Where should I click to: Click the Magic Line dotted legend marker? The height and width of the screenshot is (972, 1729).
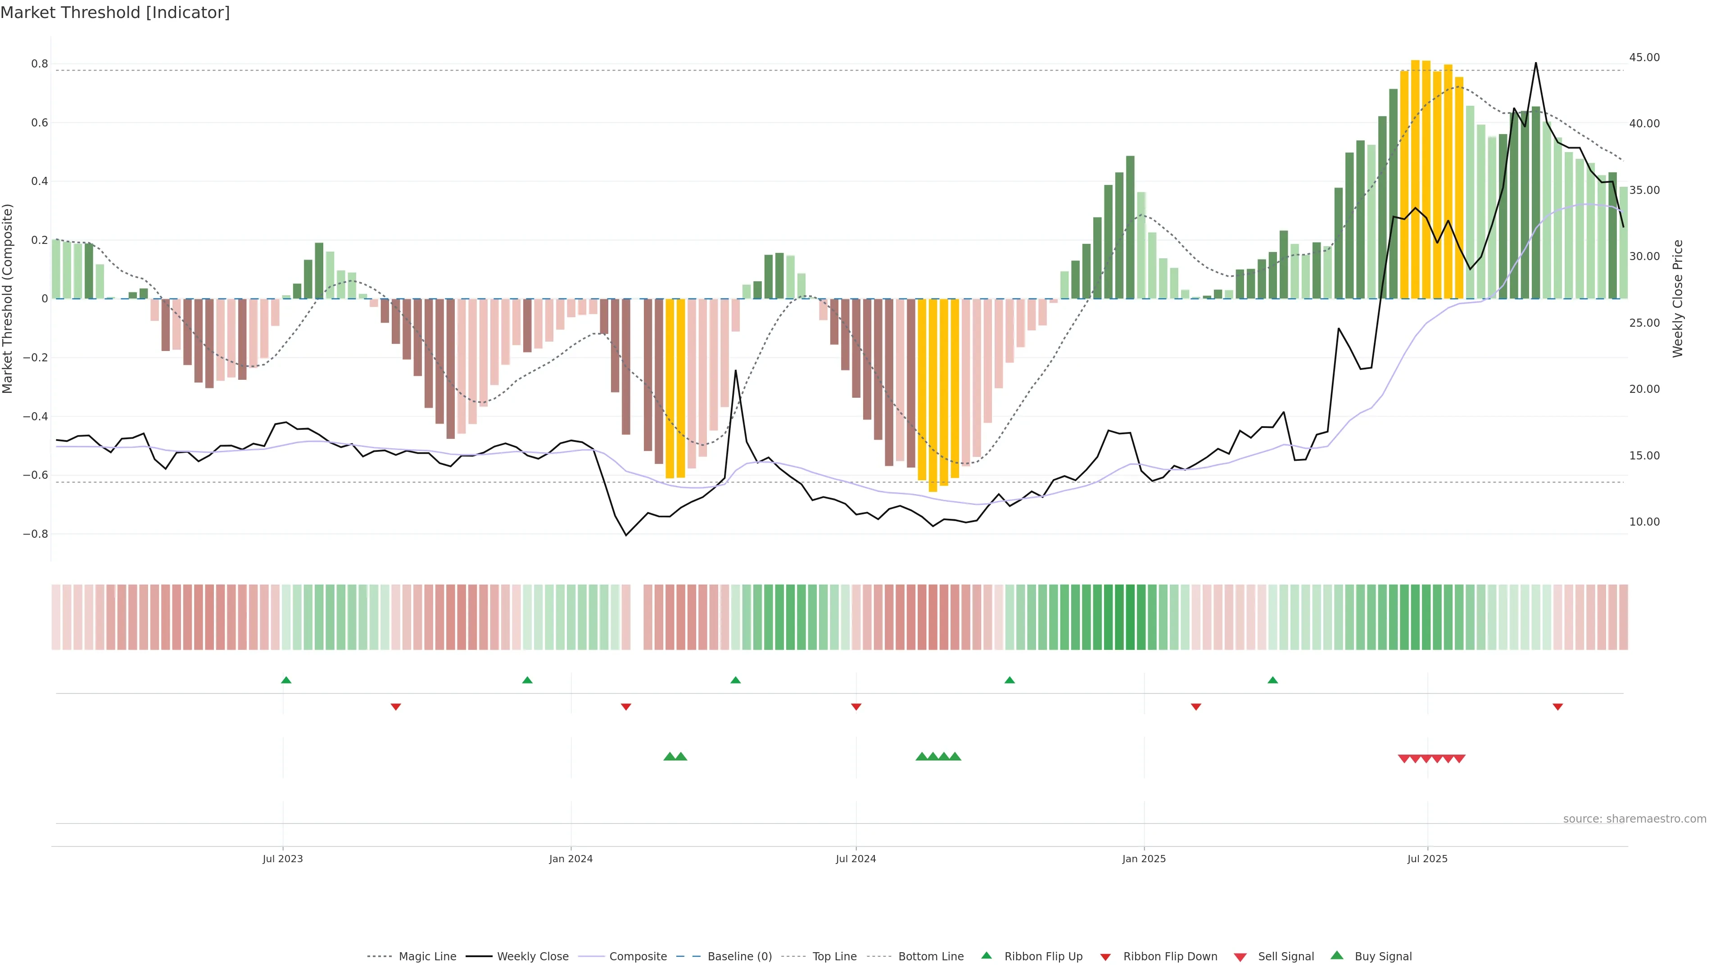(379, 957)
